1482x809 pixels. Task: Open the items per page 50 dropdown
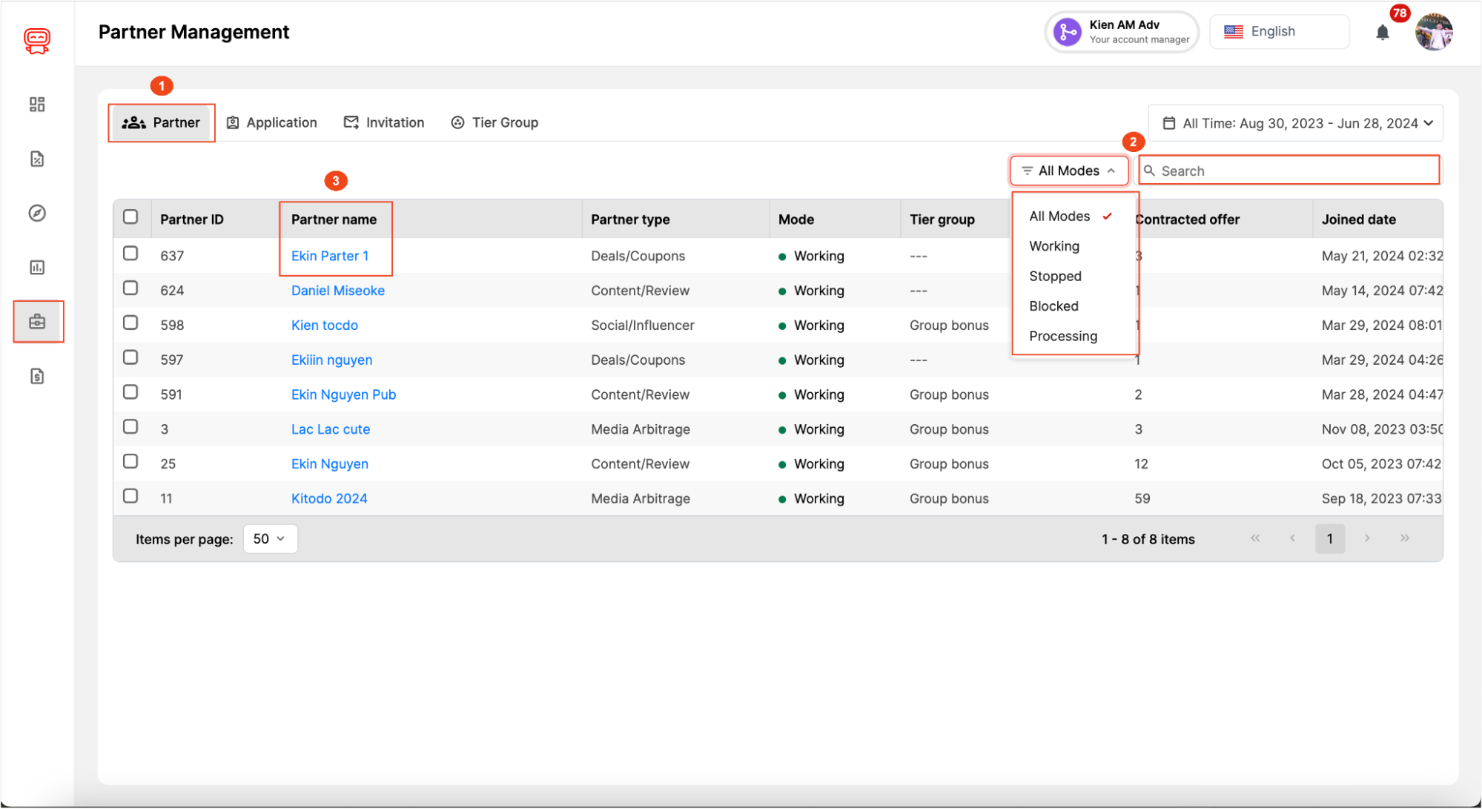coord(270,538)
